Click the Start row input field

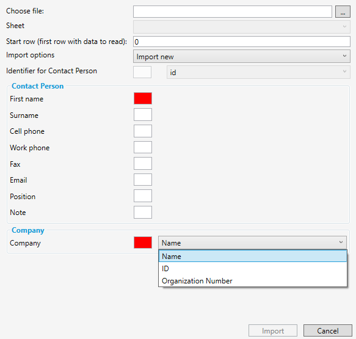click(x=242, y=42)
